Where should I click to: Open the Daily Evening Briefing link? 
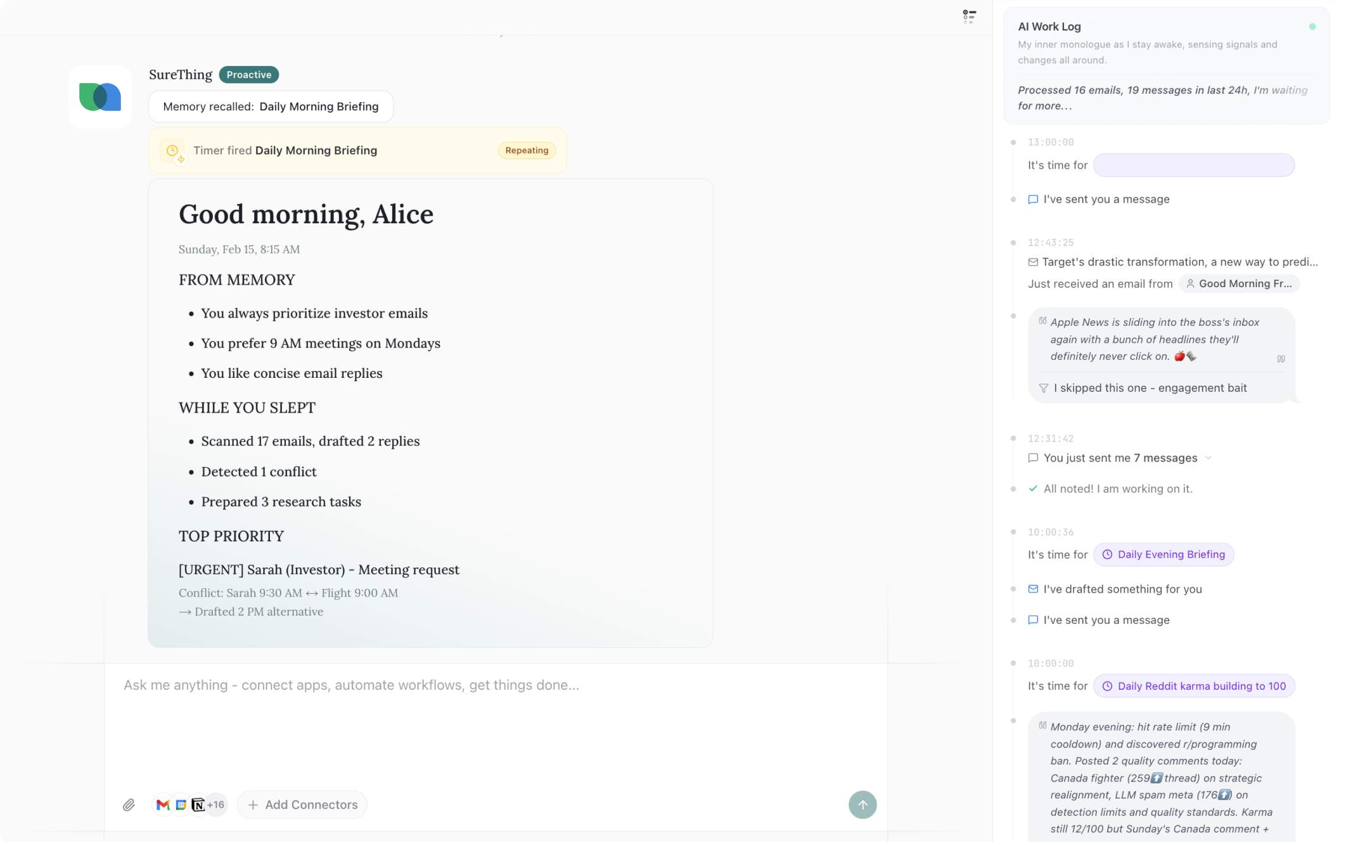pos(1163,554)
